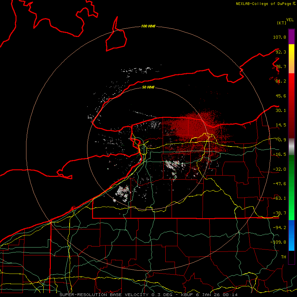Click the 92.3 velocity scale value
The image size is (297, 297).
(281, 52)
